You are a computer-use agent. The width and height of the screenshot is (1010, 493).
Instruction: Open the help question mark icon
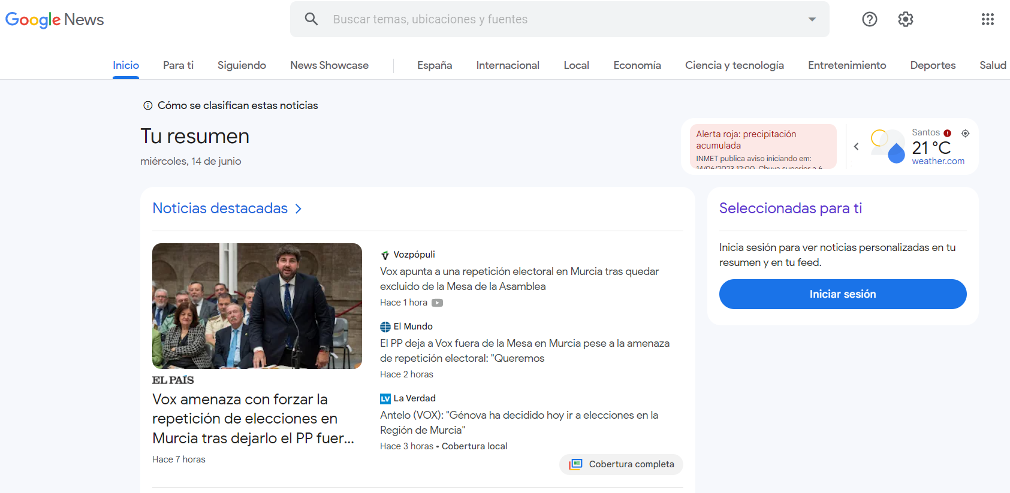(870, 19)
